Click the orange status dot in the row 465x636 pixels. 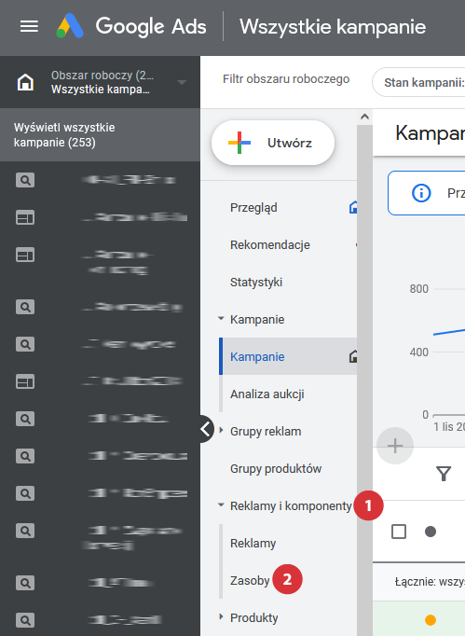(x=431, y=620)
